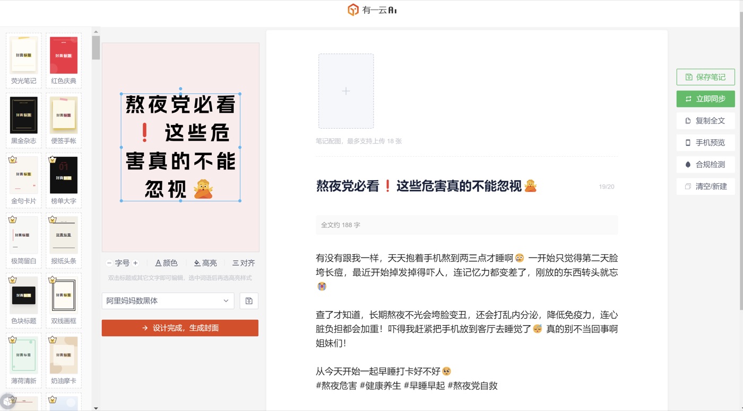Click the 保存笔记 button
The height and width of the screenshot is (411, 743).
click(705, 77)
